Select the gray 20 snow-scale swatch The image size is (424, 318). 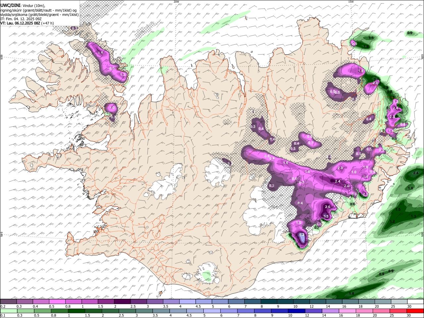click(x=383, y=302)
